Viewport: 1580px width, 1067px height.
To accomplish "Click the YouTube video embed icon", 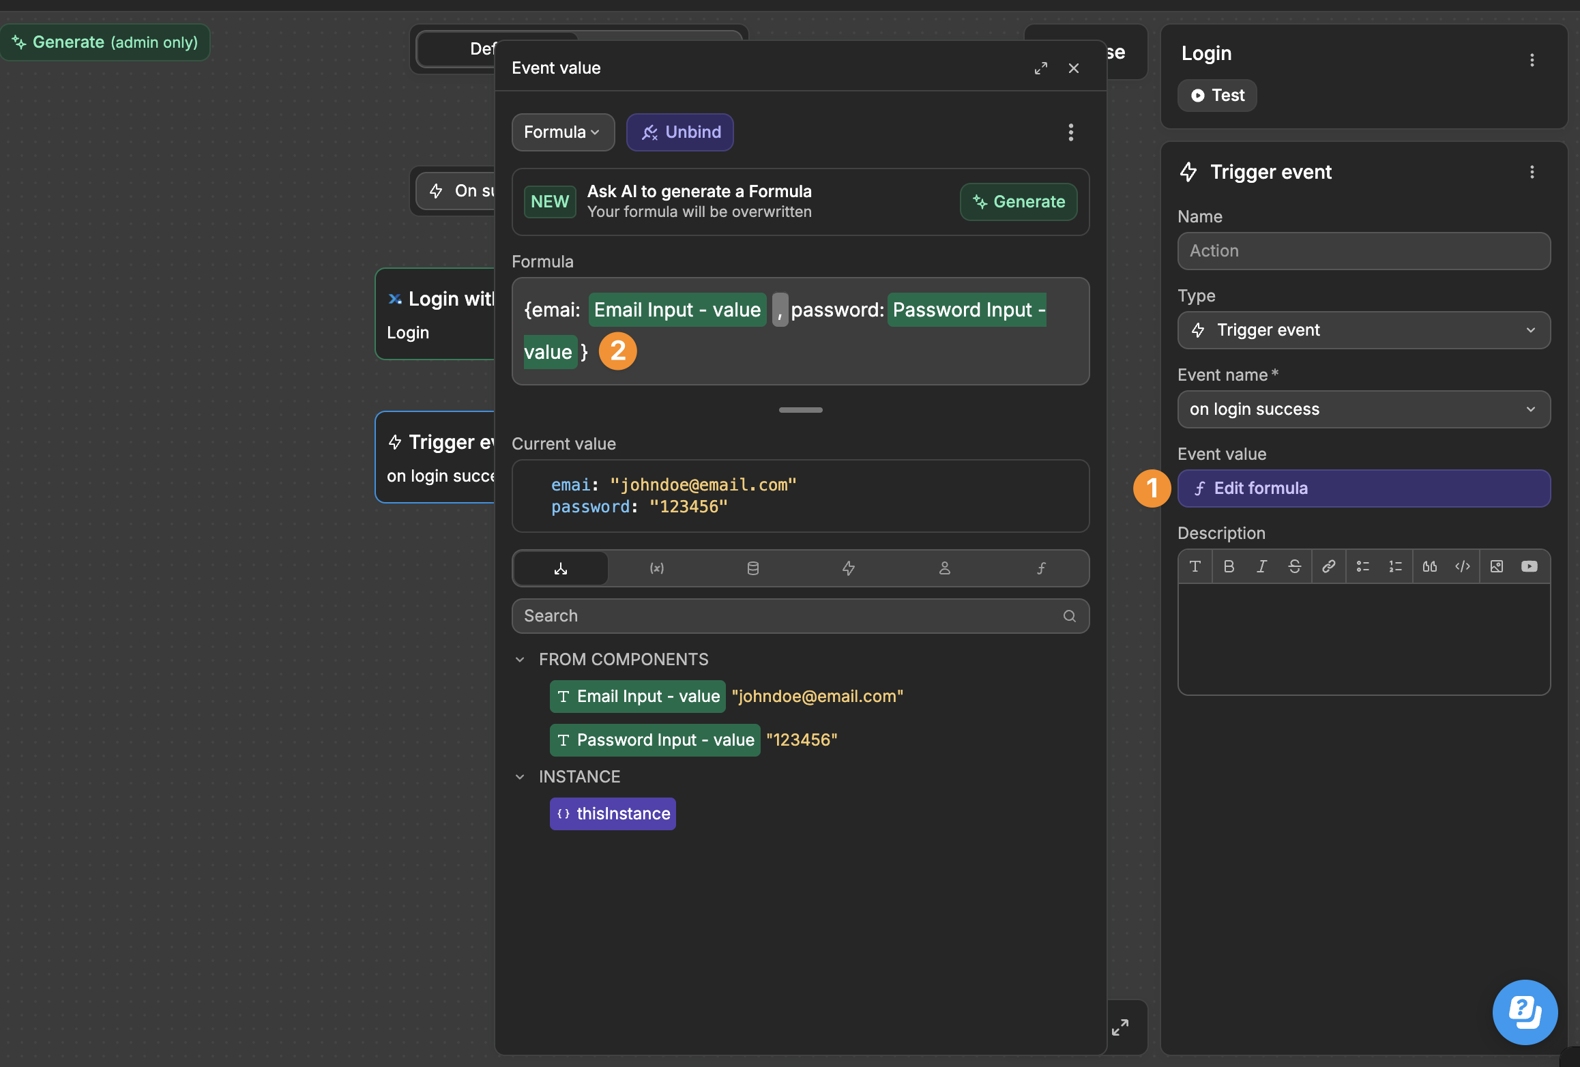I will coord(1529,566).
